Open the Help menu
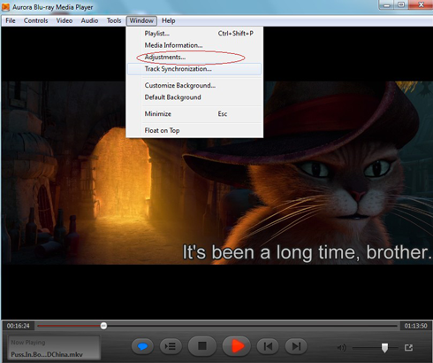Image resolution: width=433 pixels, height=363 pixels. tap(169, 20)
